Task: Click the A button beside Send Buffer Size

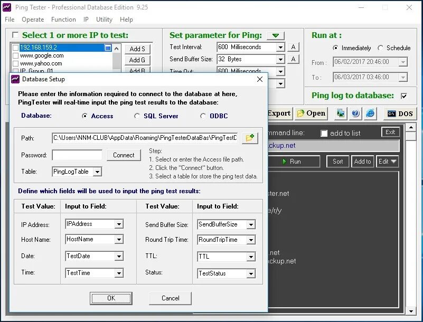Action: click(x=293, y=59)
